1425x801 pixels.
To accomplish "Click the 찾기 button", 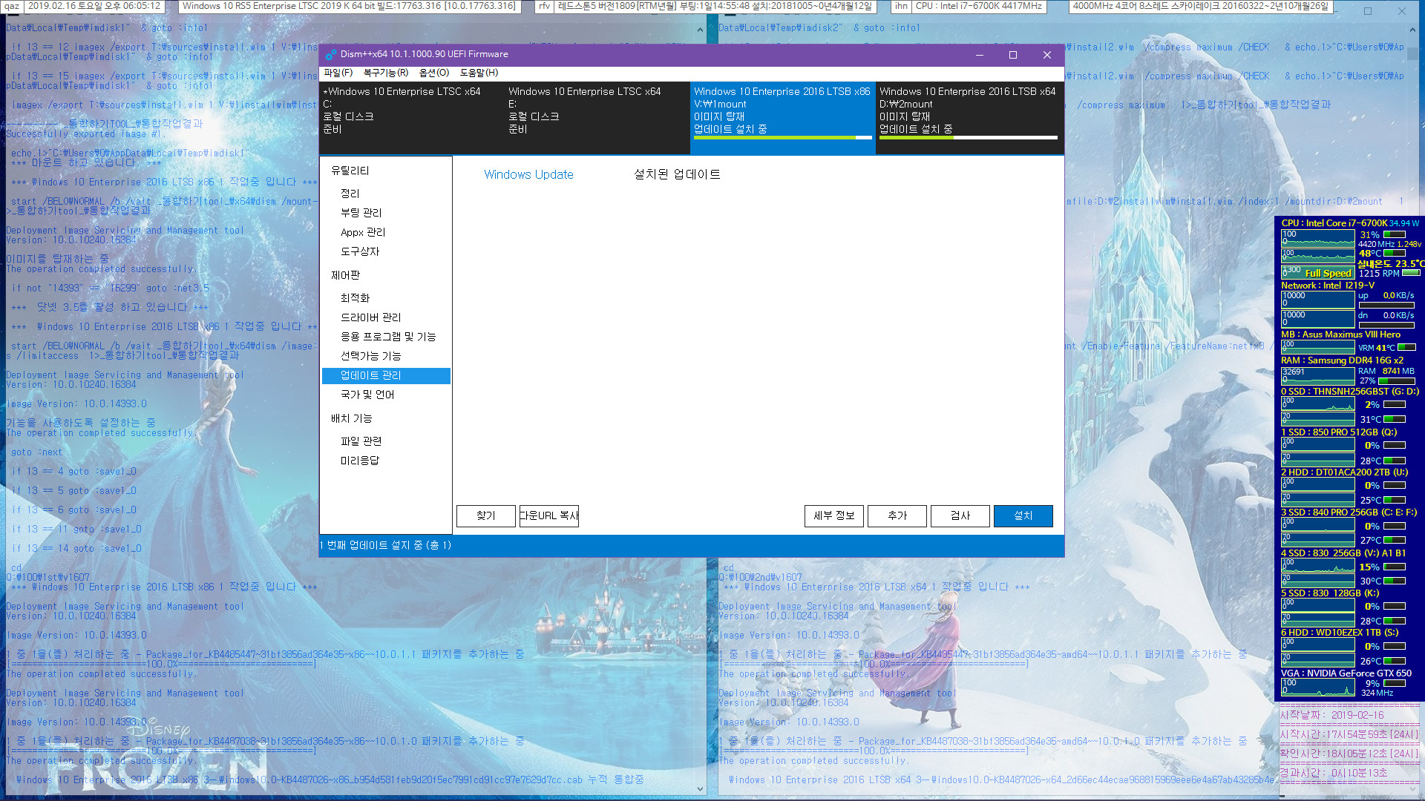I will [x=486, y=515].
